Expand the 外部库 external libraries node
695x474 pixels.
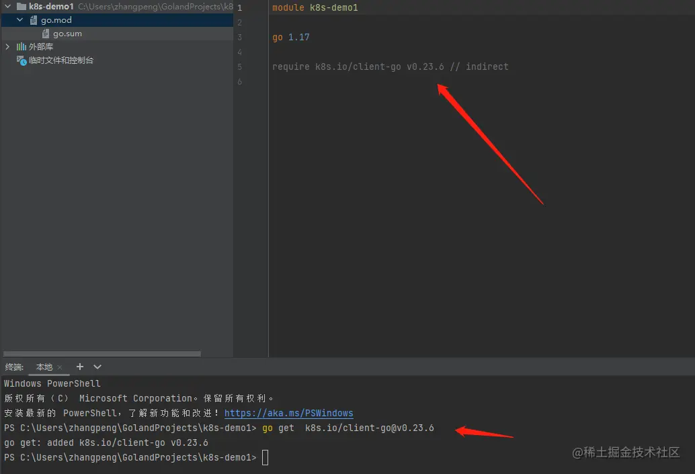coord(7,46)
